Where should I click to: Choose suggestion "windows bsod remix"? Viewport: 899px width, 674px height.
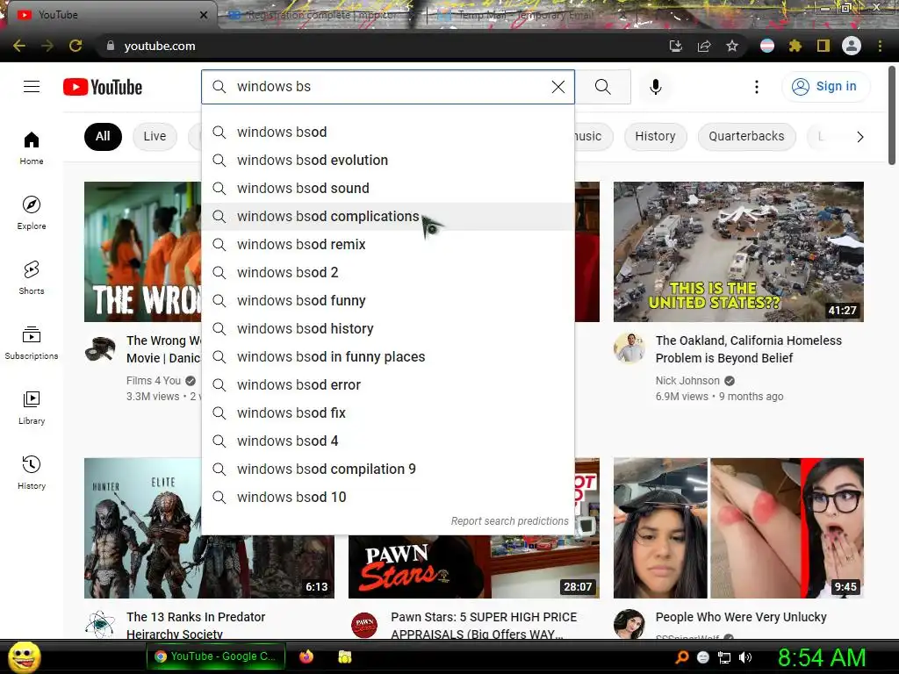pyautogui.click(x=388, y=244)
